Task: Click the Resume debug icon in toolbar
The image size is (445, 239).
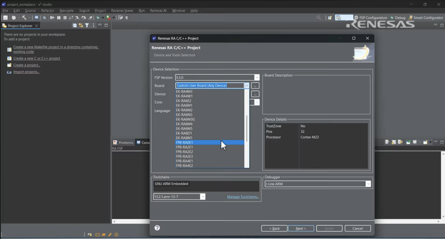Action: tap(52, 18)
